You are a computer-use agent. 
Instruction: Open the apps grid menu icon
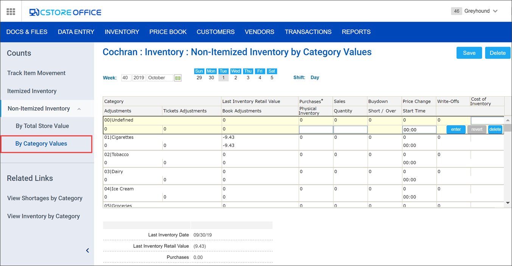pos(11,12)
